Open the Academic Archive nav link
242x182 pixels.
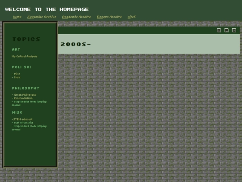tap(76, 17)
